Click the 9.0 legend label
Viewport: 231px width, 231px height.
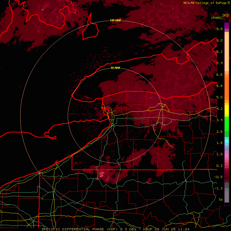(x=219, y=40)
